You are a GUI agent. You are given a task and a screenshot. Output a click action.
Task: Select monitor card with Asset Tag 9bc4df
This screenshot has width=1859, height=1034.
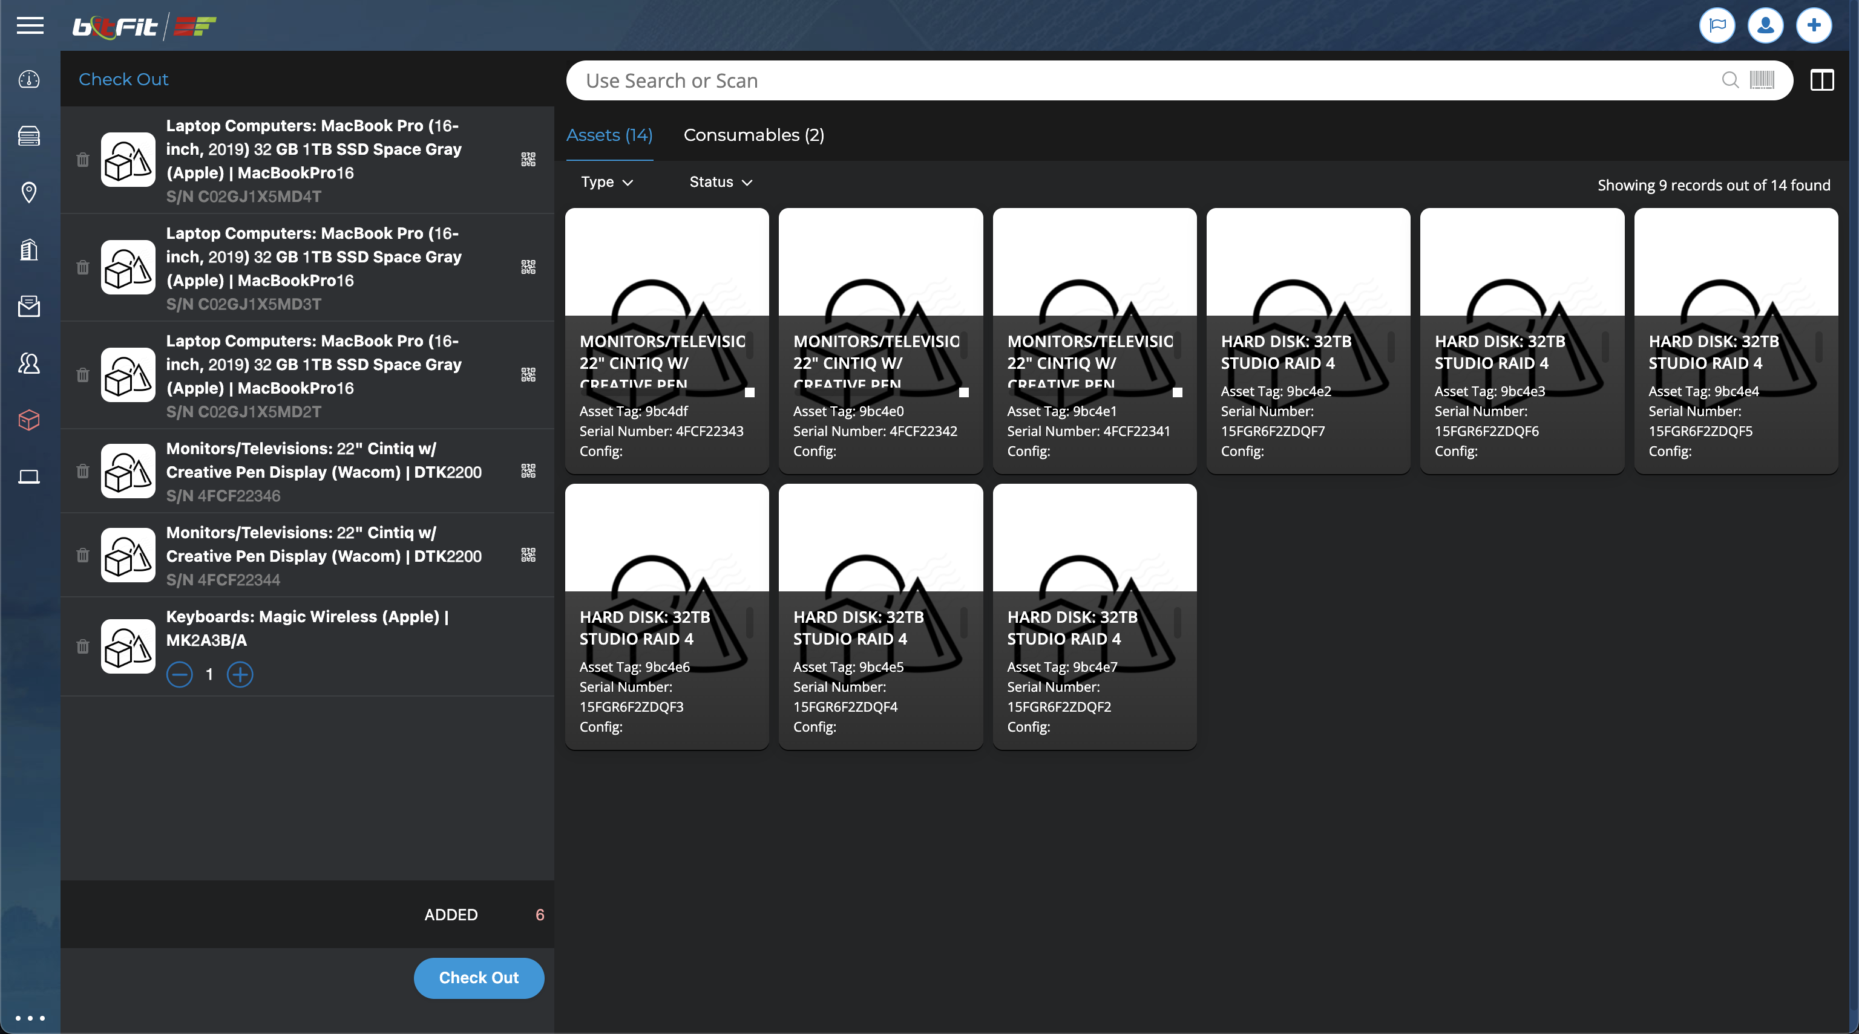coord(667,341)
